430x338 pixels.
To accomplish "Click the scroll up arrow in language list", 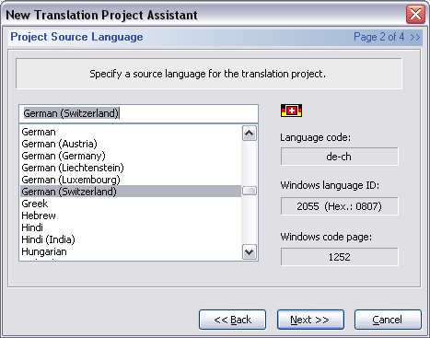I will pos(250,134).
